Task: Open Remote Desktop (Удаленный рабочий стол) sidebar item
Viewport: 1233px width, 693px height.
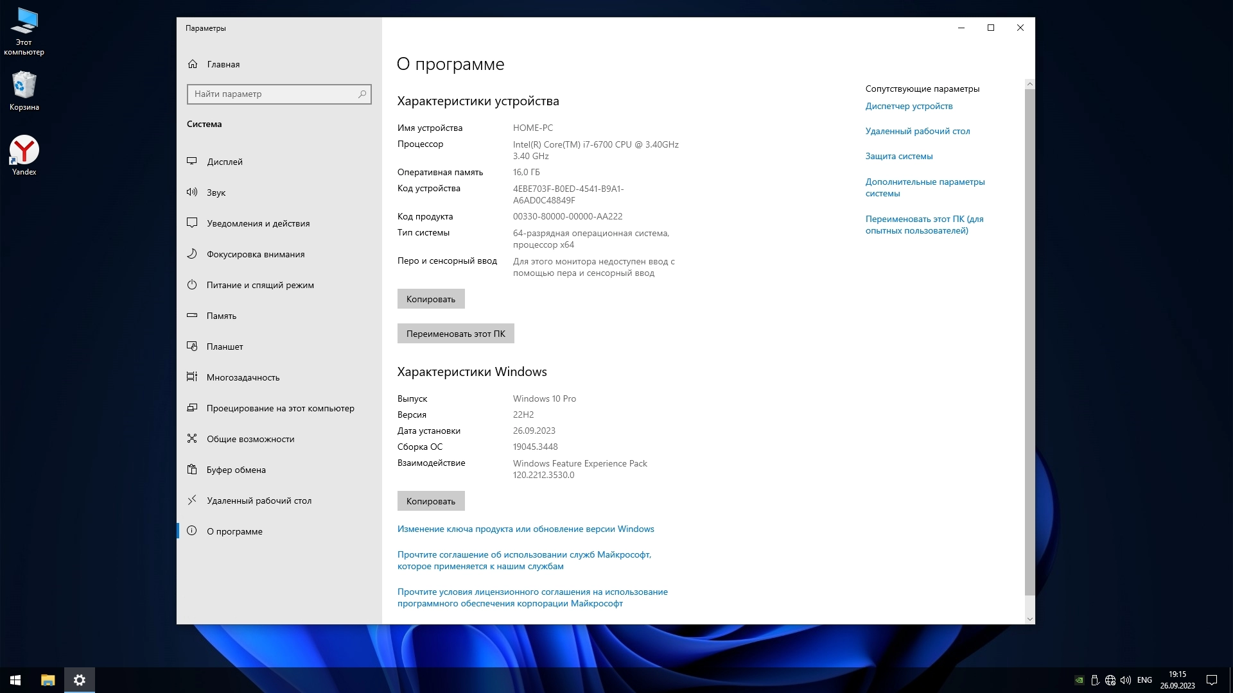Action: click(x=259, y=501)
